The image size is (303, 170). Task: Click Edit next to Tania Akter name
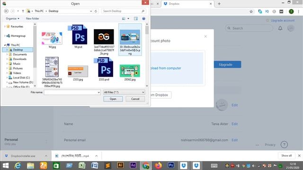(x=235, y=124)
